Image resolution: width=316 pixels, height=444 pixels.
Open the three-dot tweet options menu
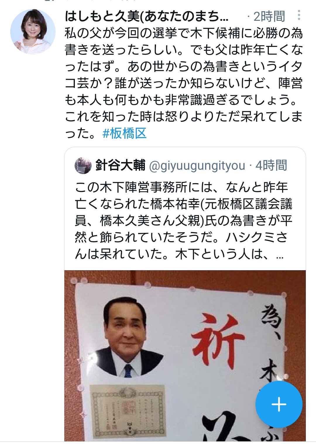(x=299, y=15)
